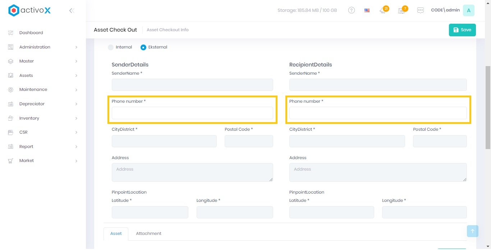Focus the recipient Phone number field
The height and width of the screenshot is (250, 491).
click(378, 113)
